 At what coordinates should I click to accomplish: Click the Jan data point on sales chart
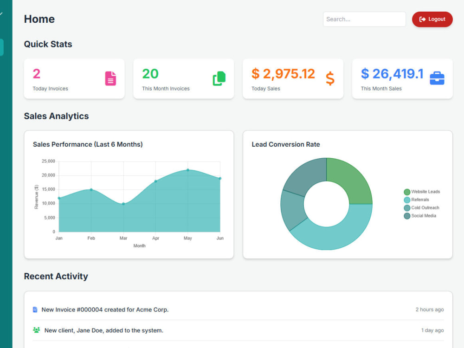59,198
